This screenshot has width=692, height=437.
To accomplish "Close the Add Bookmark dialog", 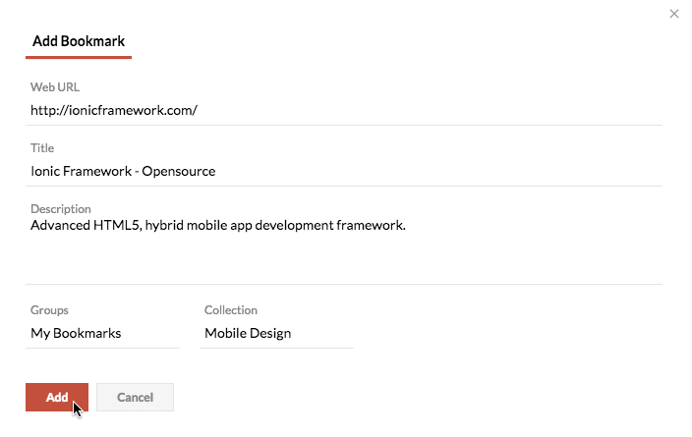I will click(673, 14).
